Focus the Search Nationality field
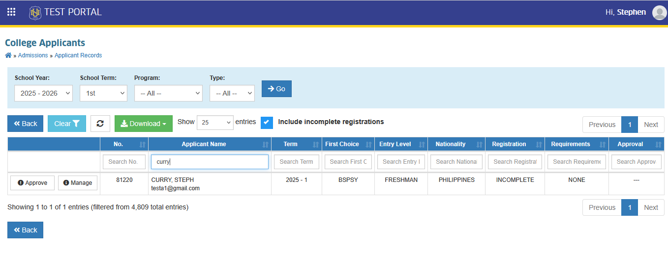Viewport: 668px width, 255px height. pyautogui.click(x=456, y=162)
